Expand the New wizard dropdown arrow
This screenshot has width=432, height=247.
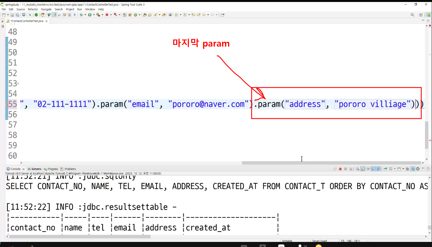[x=8, y=15]
